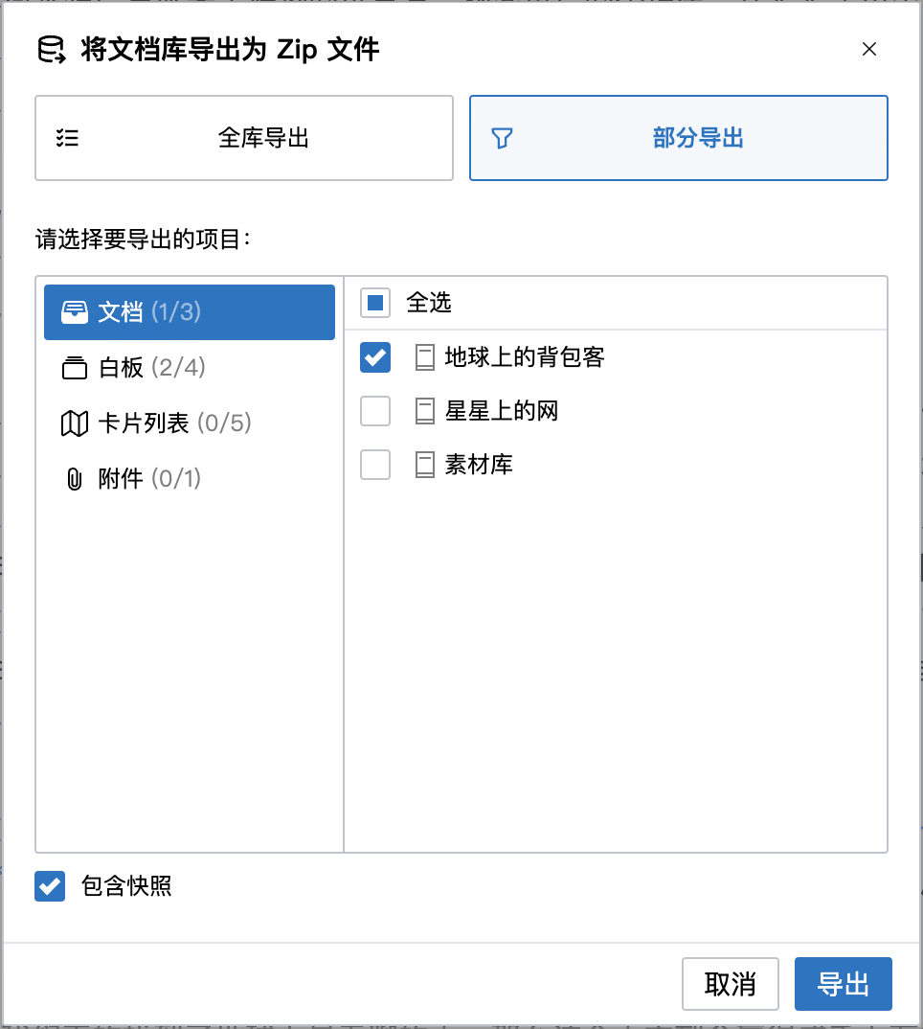Click the whiteboard icon beside 白板

tap(74, 368)
